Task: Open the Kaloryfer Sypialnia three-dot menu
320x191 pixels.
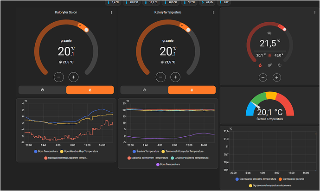Action: pos(213,13)
